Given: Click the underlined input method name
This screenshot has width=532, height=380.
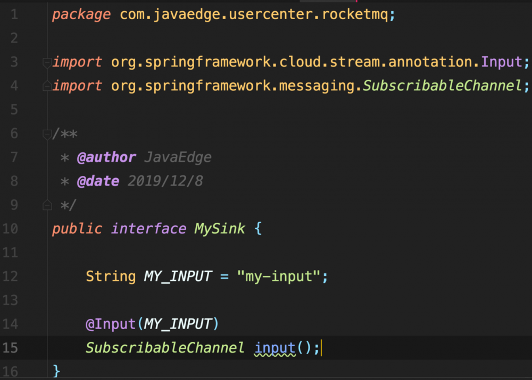Looking at the screenshot, I should coord(275,348).
